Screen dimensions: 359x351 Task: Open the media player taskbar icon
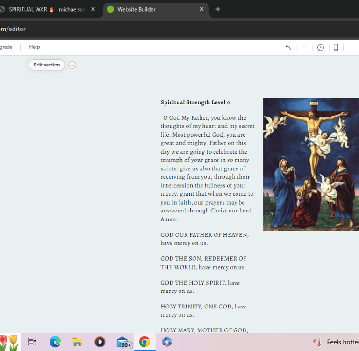[x=100, y=342]
